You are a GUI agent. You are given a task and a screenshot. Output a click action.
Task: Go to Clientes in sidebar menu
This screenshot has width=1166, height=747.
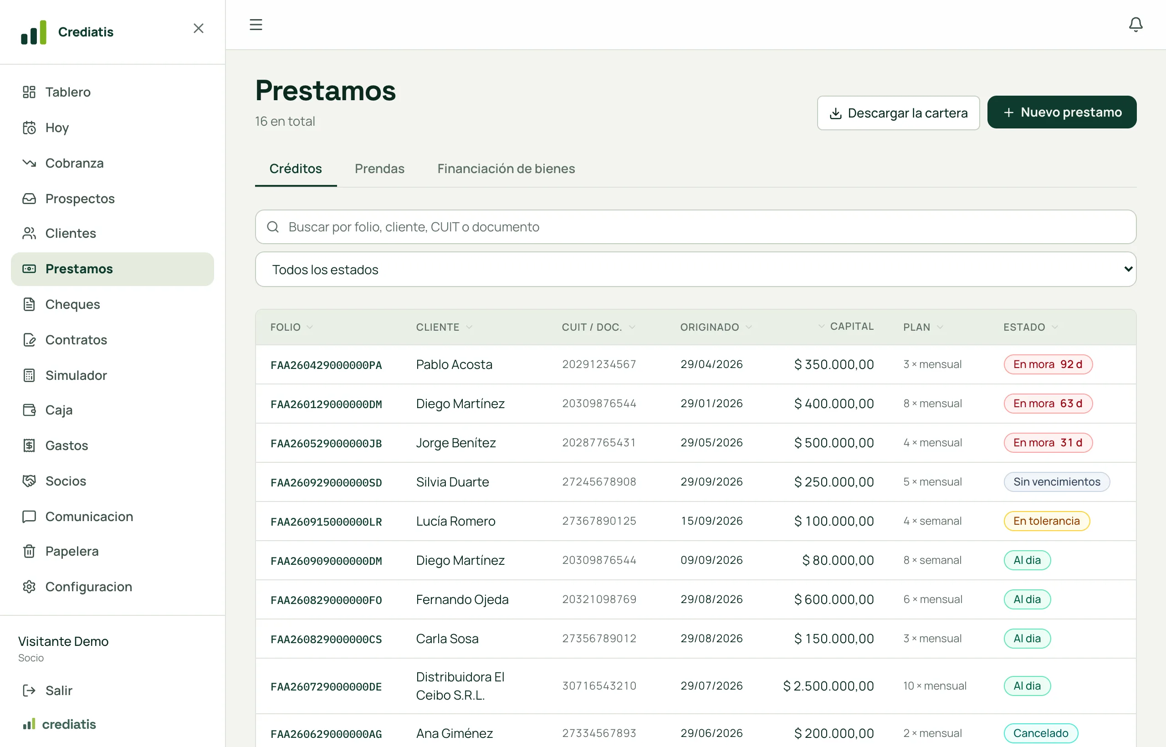tap(112, 233)
